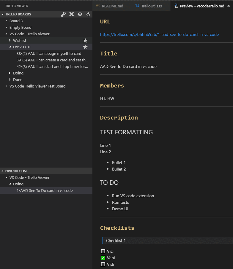
Task: Click the key icon to authenticate Trello
Action: pyautogui.click(x=63, y=14)
